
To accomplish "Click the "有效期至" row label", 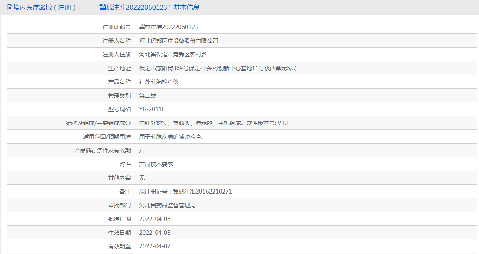I will tap(119, 246).
